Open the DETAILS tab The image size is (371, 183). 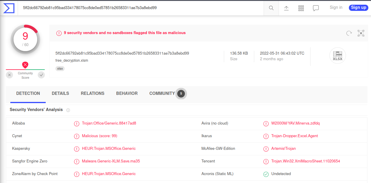(x=60, y=93)
